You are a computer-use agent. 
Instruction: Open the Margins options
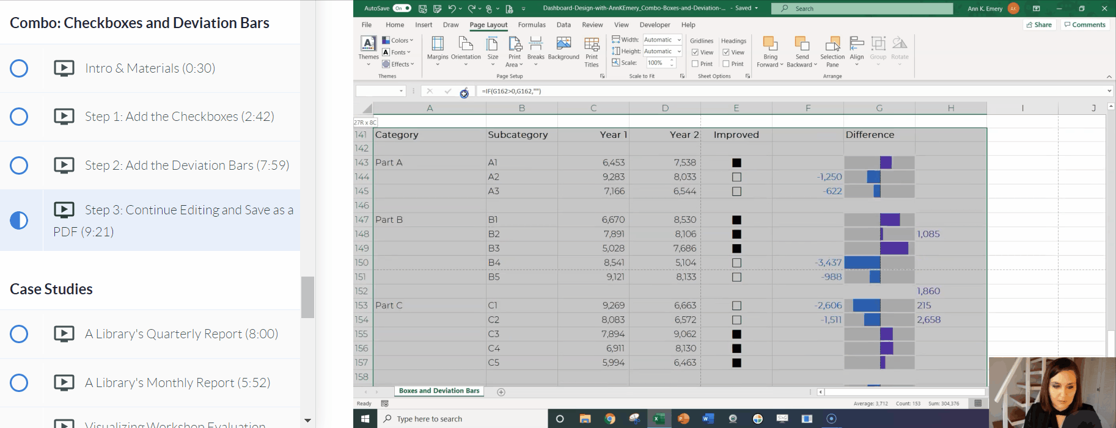(438, 51)
